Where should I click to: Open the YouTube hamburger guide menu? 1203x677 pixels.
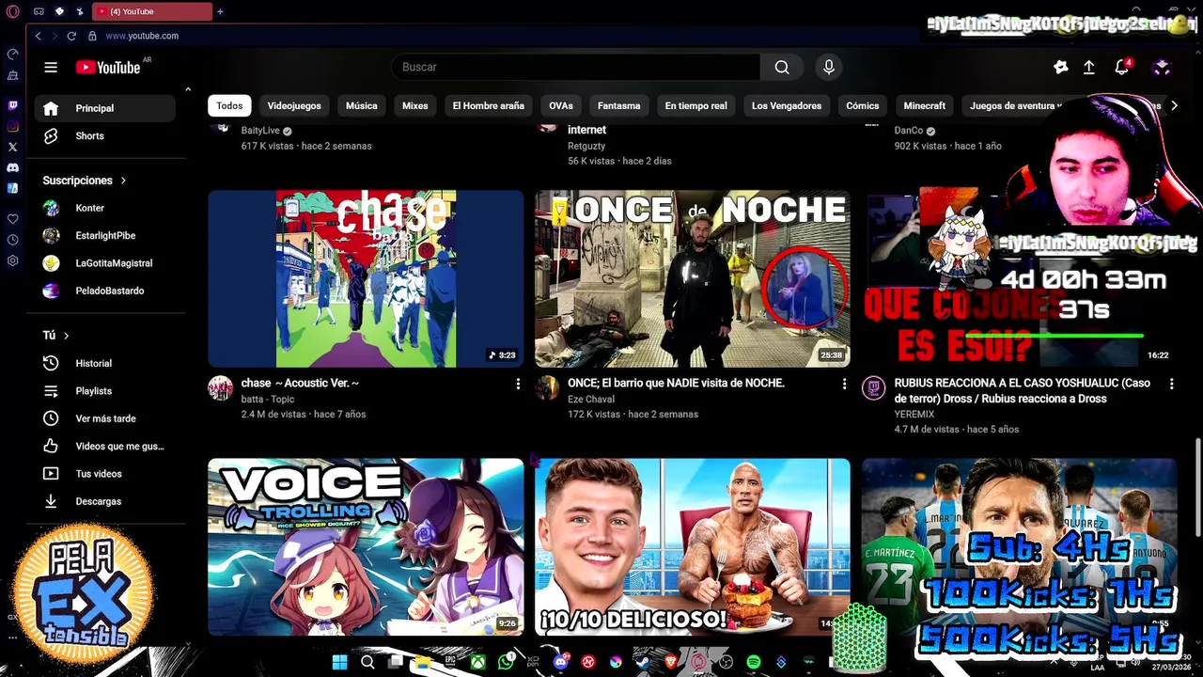click(x=51, y=67)
